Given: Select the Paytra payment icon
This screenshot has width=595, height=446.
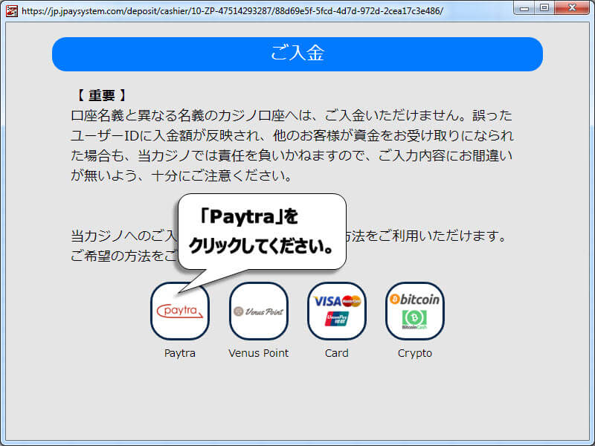Looking at the screenshot, I should coord(180,311).
